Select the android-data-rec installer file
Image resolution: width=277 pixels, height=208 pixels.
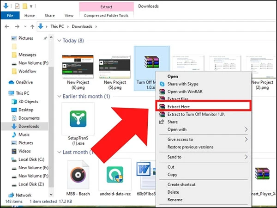tap(115, 178)
